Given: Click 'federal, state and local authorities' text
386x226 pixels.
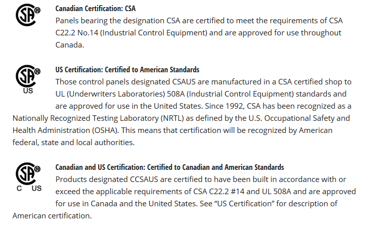Looking at the screenshot, I should [72, 143].
